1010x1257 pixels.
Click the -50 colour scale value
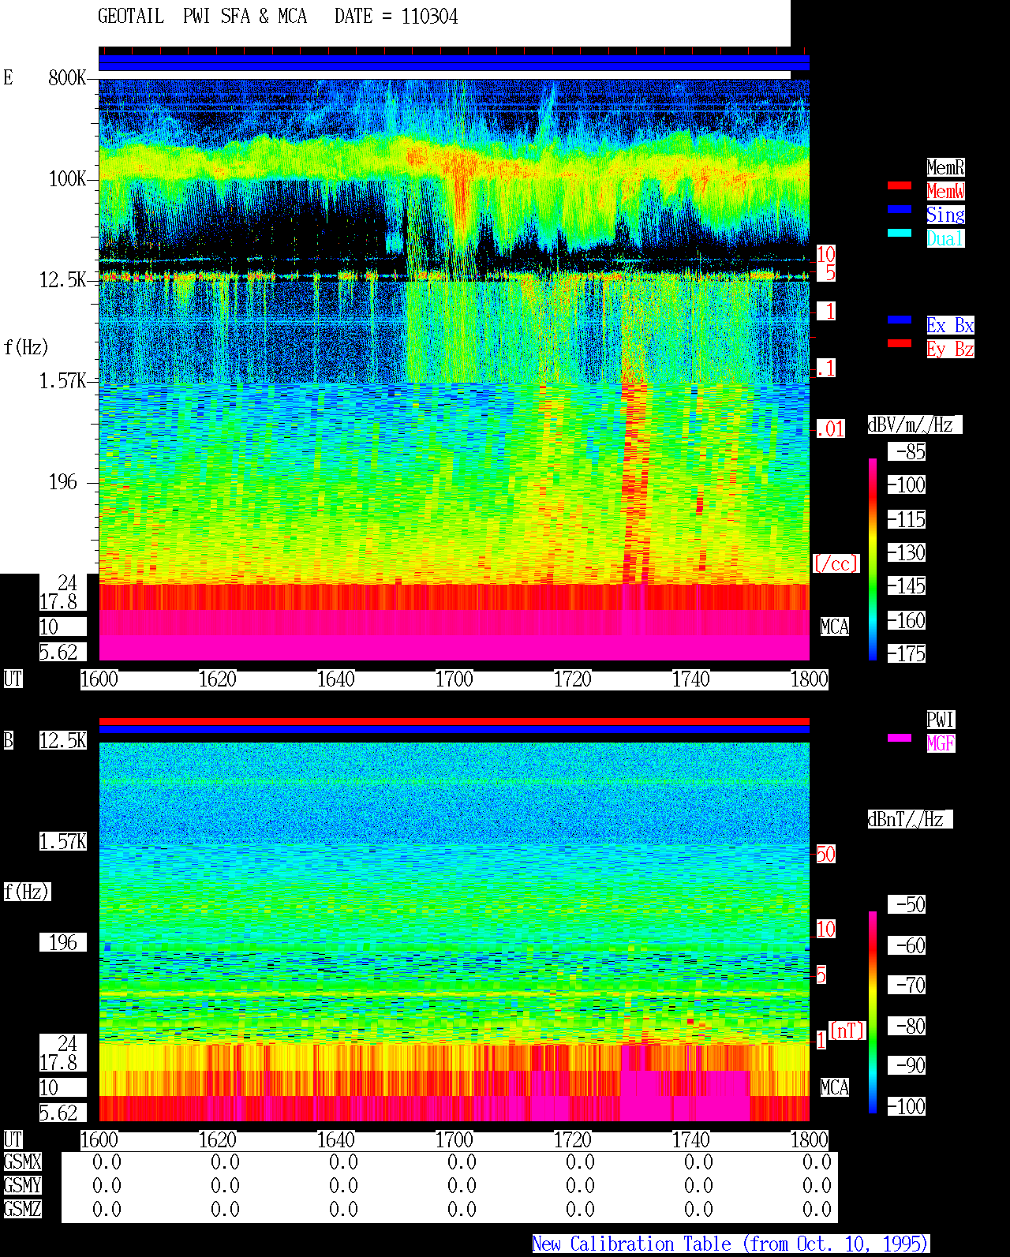click(907, 904)
